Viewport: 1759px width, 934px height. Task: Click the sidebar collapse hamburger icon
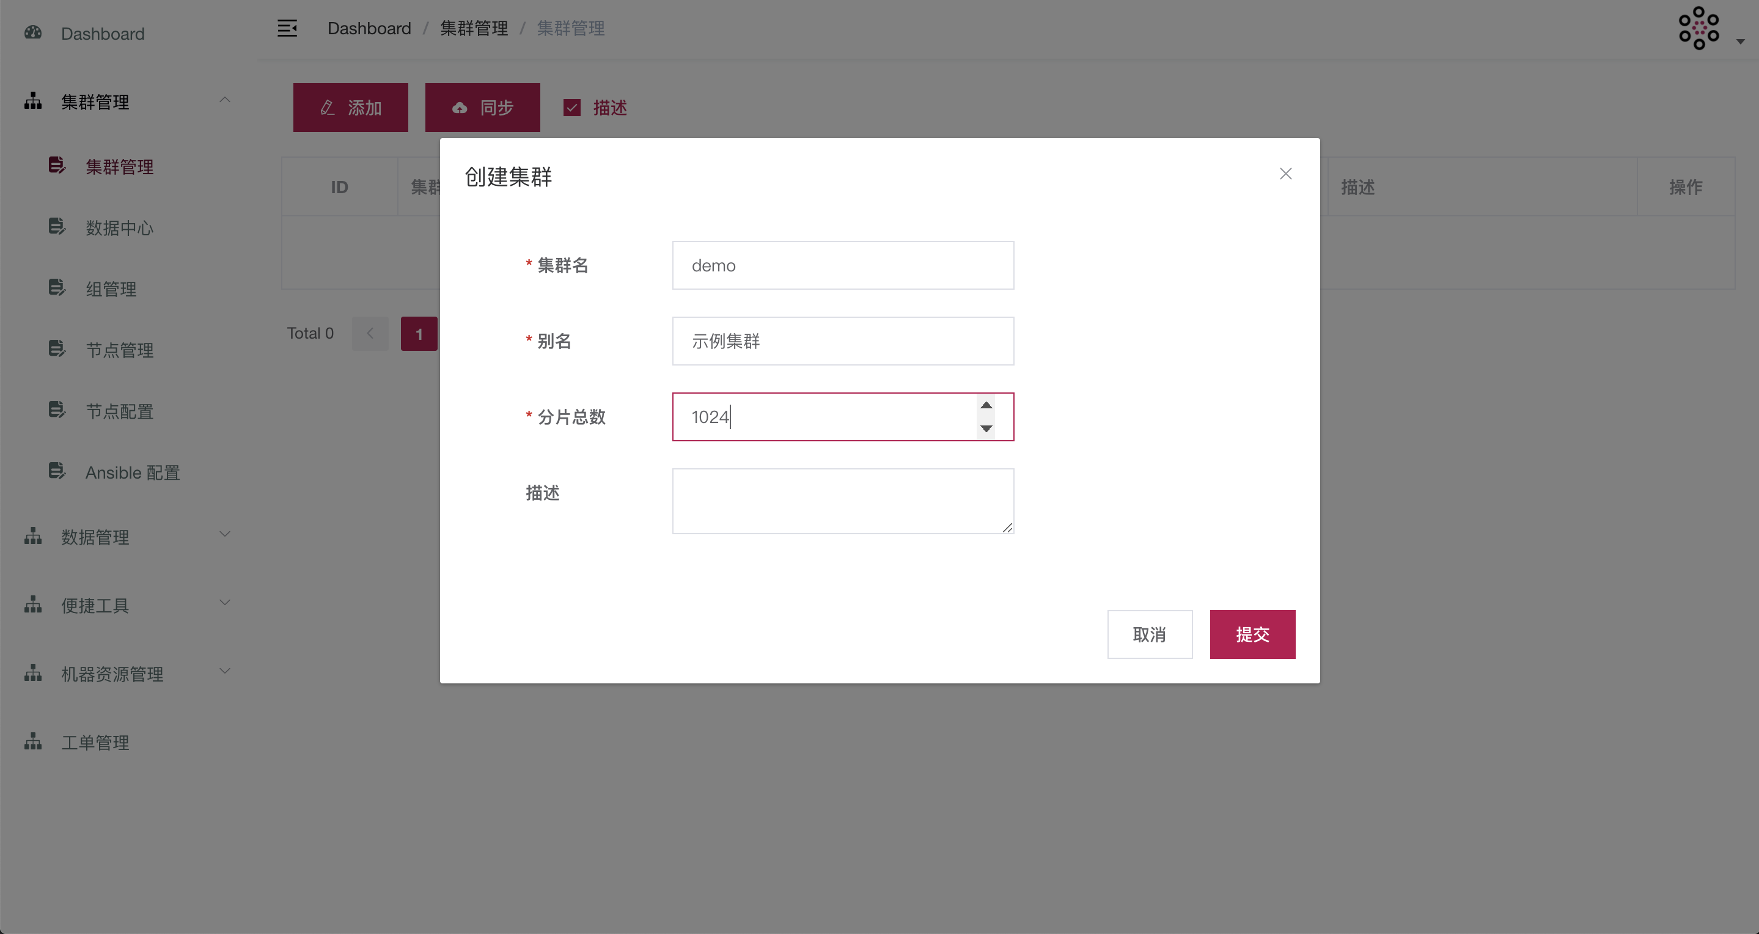point(287,28)
